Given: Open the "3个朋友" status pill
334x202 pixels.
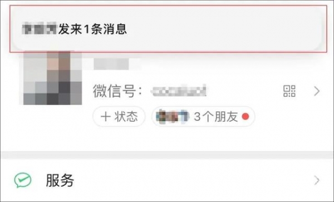Looking at the screenshot, I should [203, 116].
